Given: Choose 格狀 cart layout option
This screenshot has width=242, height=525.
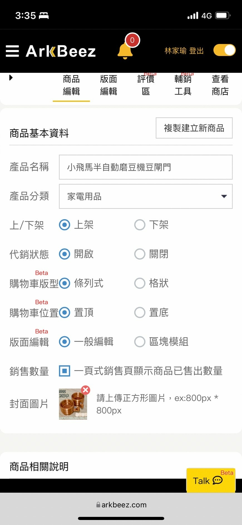Looking at the screenshot, I should (140, 283).
